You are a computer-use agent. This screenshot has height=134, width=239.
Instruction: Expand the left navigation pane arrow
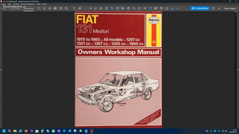click(1, 69)
